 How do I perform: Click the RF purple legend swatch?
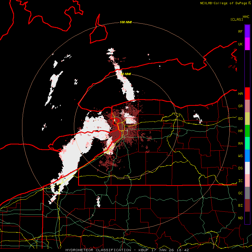[x=247, y=31]
